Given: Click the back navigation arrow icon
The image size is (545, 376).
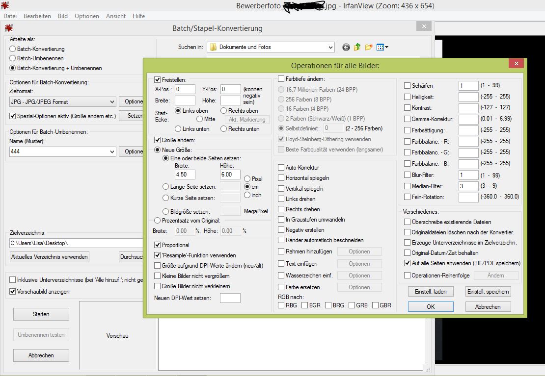Looking at the screenshot, I should coord(346,47).
